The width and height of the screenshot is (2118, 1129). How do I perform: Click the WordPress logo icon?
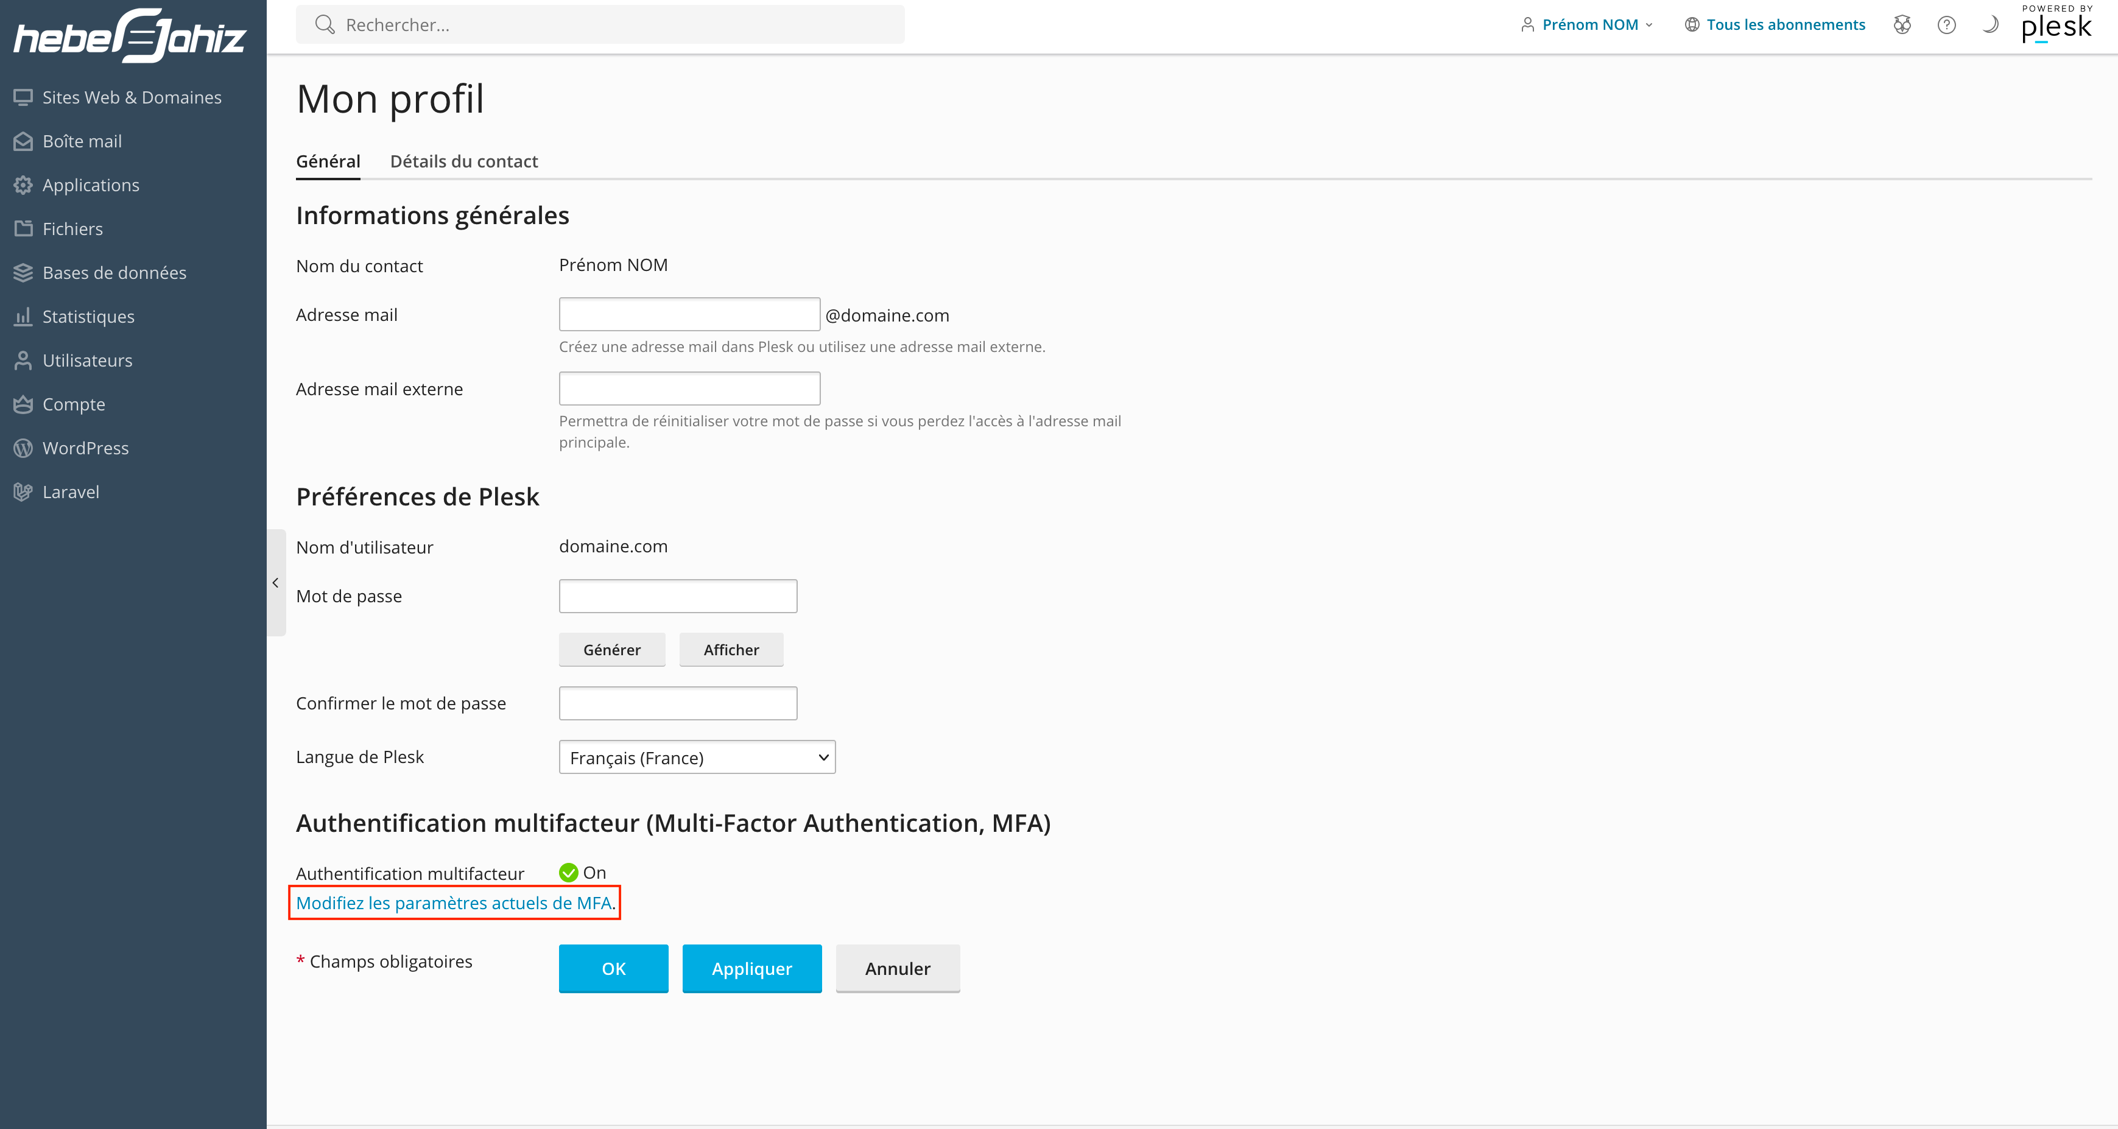click(x=23, y=448)
